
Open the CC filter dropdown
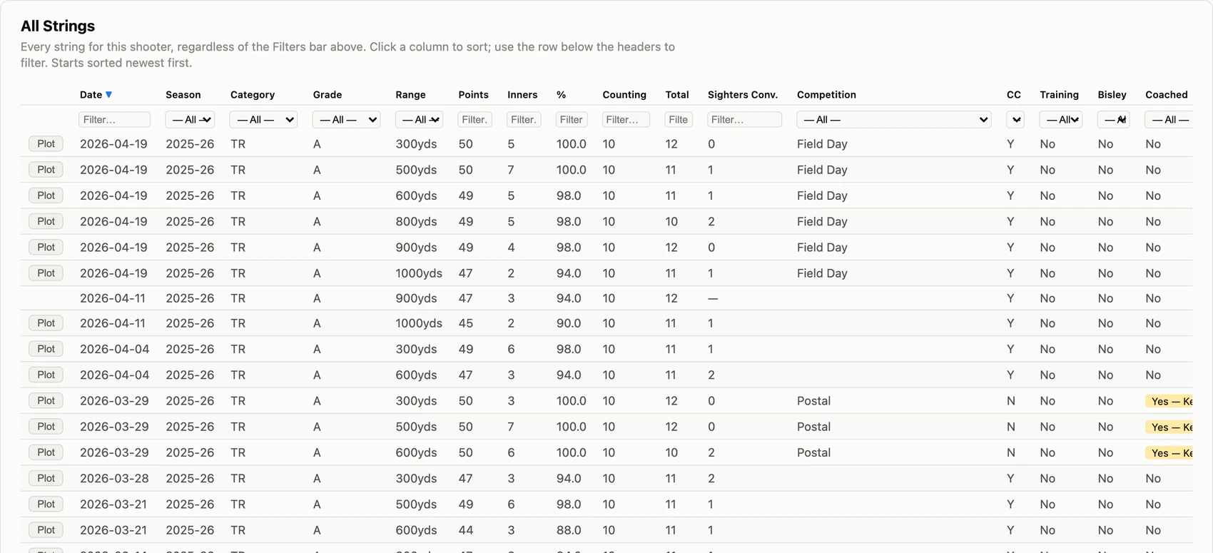(x=1015, y=120)
